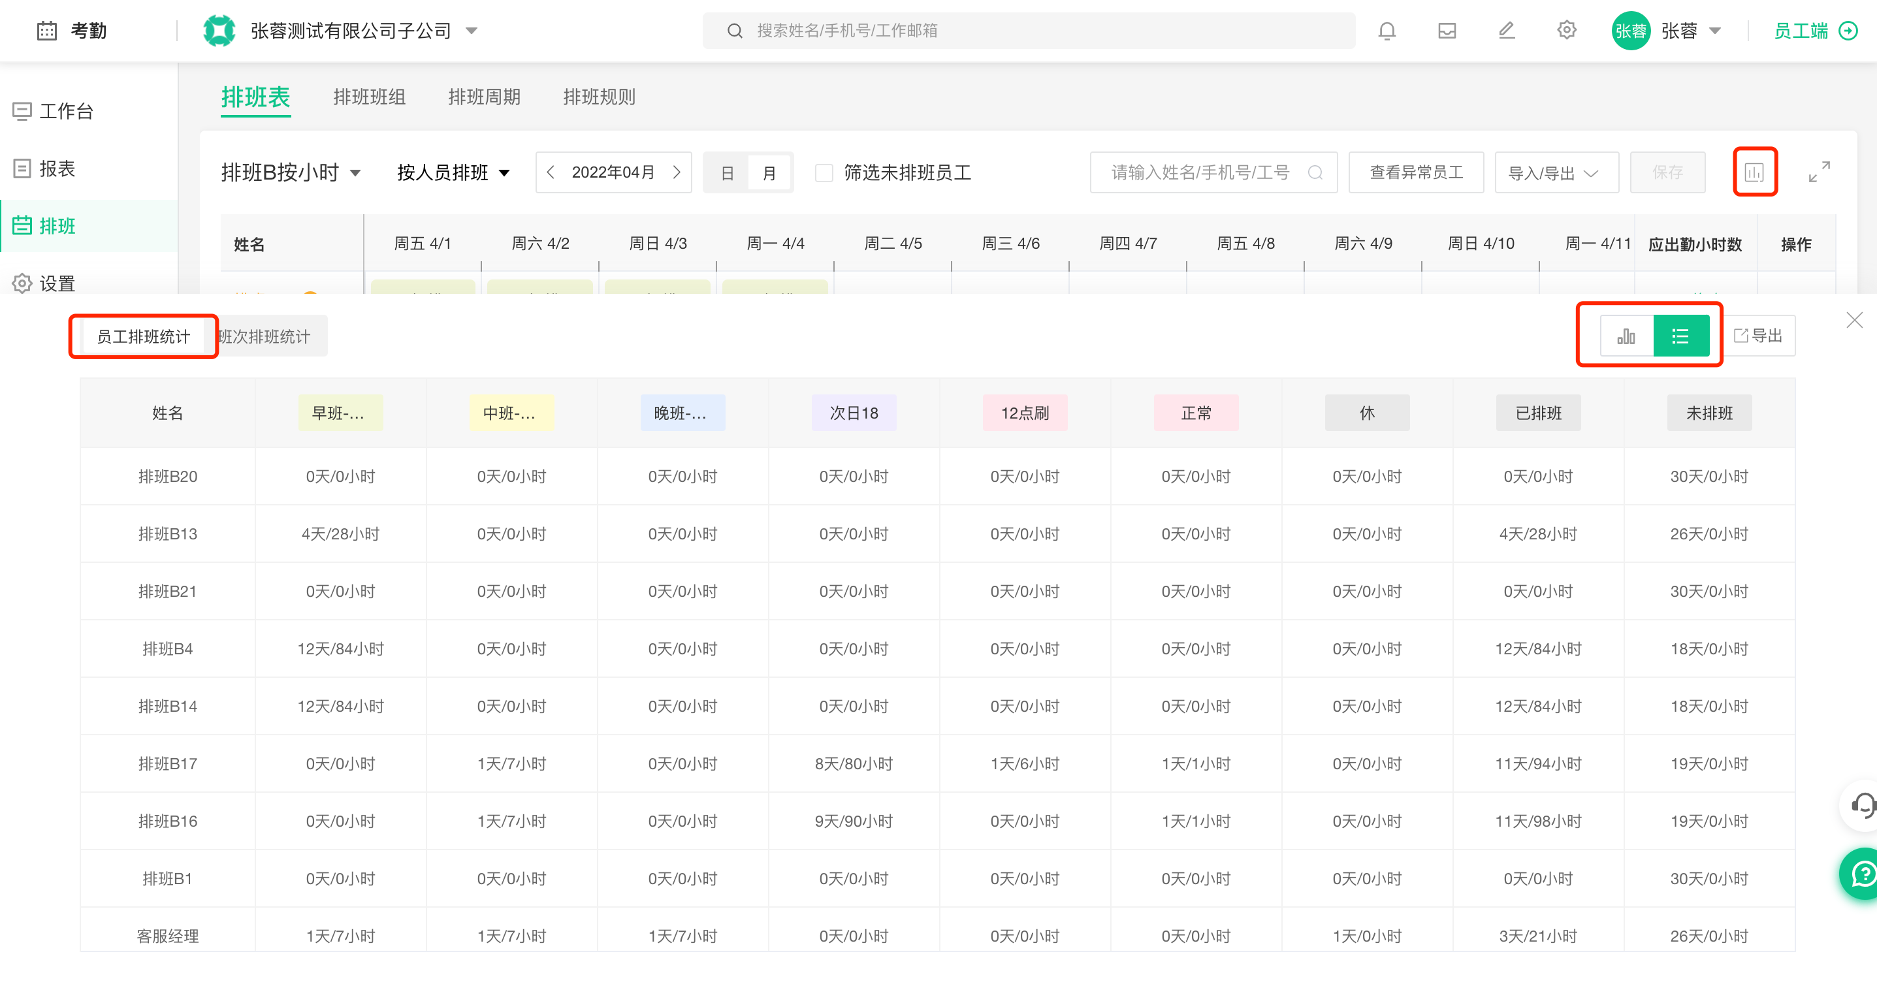Open the 导入/导出 dropdown

[x=1556, y=172]
